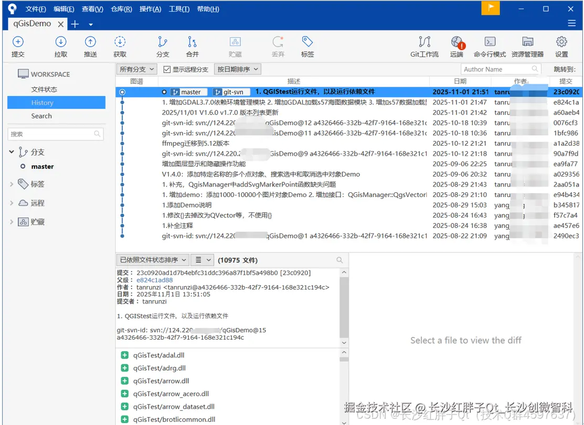Expand the 标签 section in sidebar
Image resolution: width=584 pixels, height=425 pixels.
pos(12,184)
